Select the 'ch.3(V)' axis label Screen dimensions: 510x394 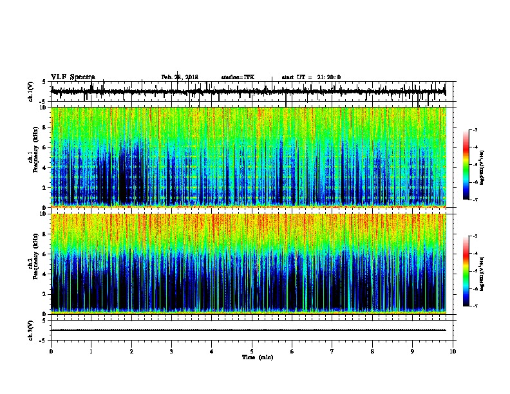pyautogui.click(x=31, y=330)
